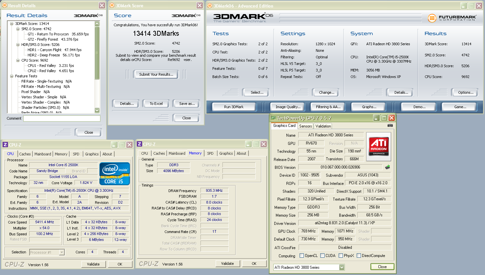
Task: Toggle the DirectCompute checkbox
Action: [359, 256]
